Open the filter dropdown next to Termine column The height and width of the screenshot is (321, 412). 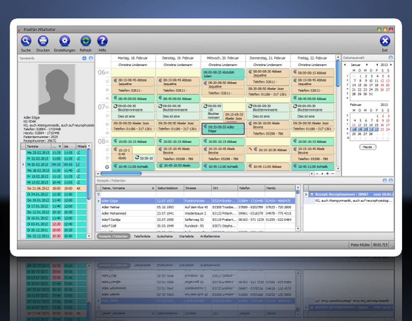60,147
